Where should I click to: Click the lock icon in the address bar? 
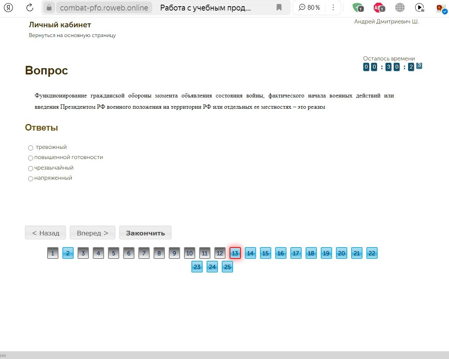(49, 7)
